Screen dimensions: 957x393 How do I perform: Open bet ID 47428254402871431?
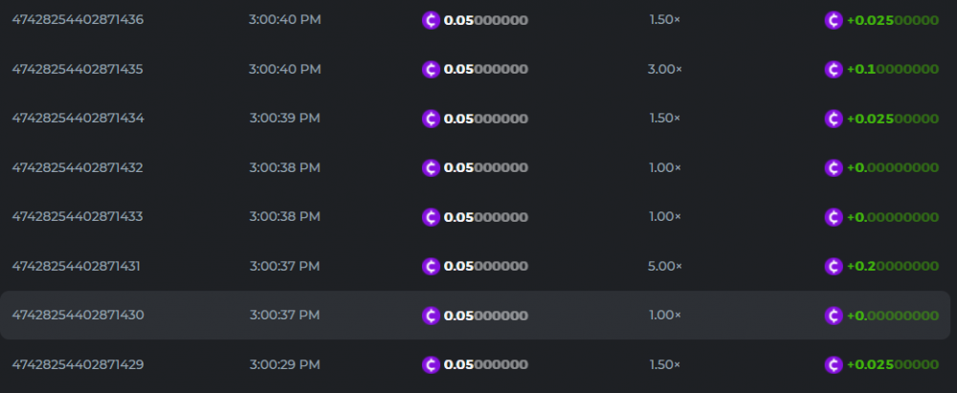pyautogui.click(x=77, y=266)
